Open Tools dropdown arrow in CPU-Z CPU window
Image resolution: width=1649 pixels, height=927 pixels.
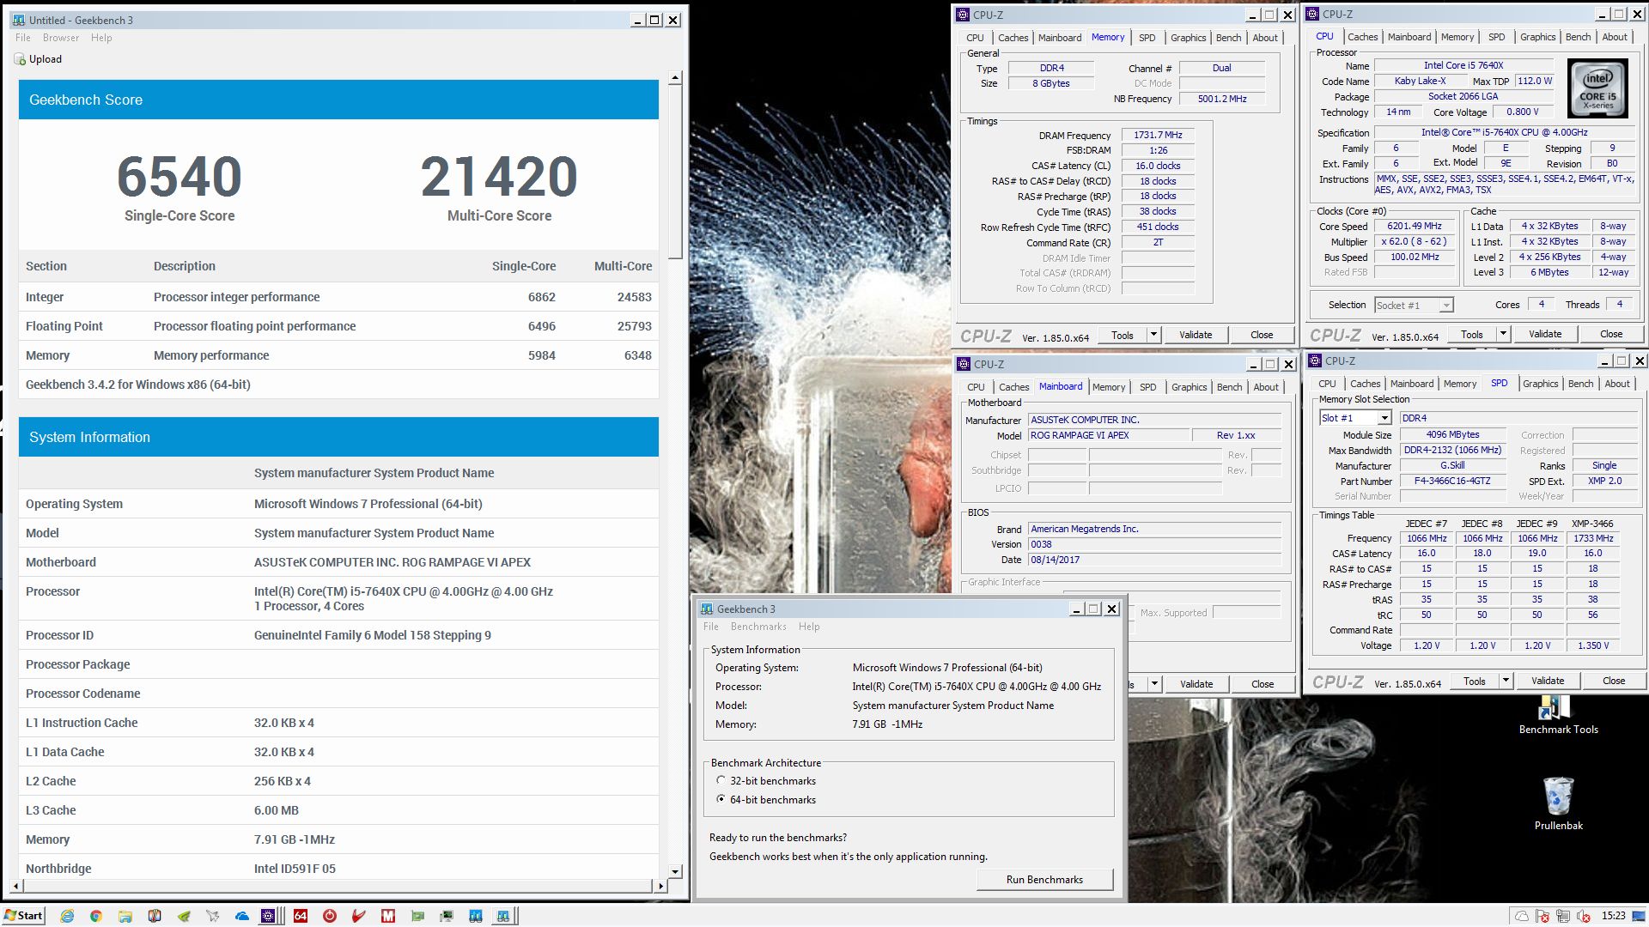click(x=1503, y=334)
